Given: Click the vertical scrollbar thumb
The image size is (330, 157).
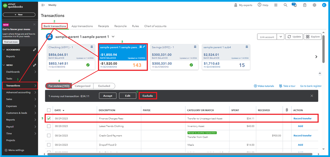Looking at the screenshot, I should (323, 49).
